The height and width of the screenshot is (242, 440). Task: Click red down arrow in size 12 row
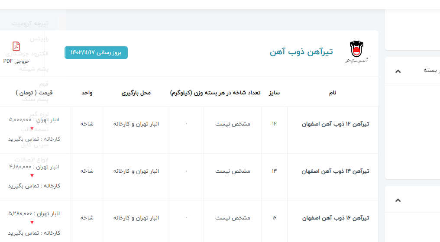pos(32,129)
